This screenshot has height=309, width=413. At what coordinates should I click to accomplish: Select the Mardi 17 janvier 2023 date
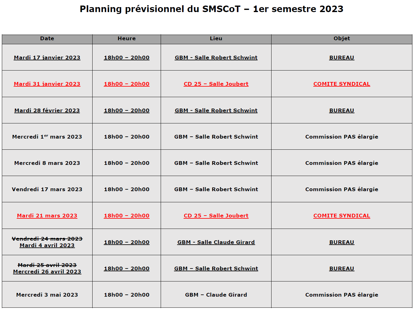(47, 58)
